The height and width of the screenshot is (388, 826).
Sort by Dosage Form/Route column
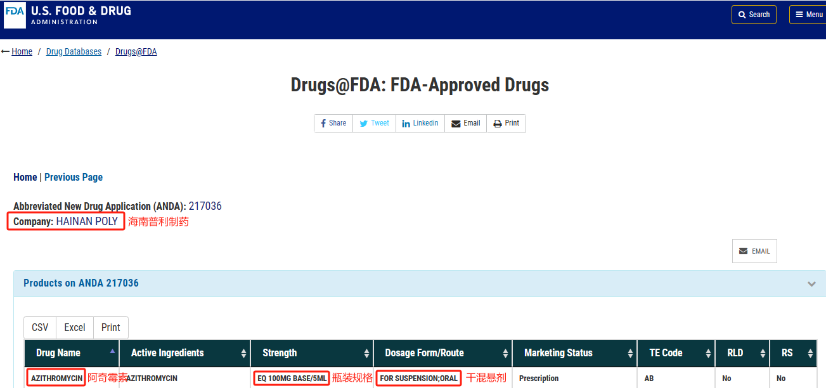(443, 353)
